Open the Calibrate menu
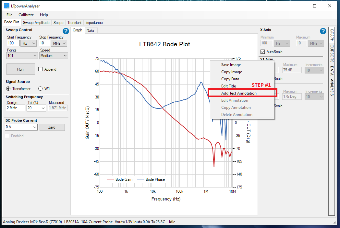This screenshot has height=228, width=340. click(26, 15)
